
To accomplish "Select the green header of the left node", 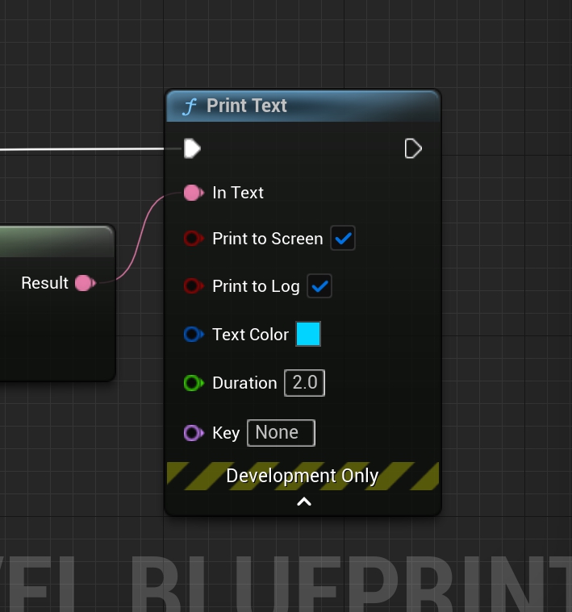I will click(x=57, y=241).
